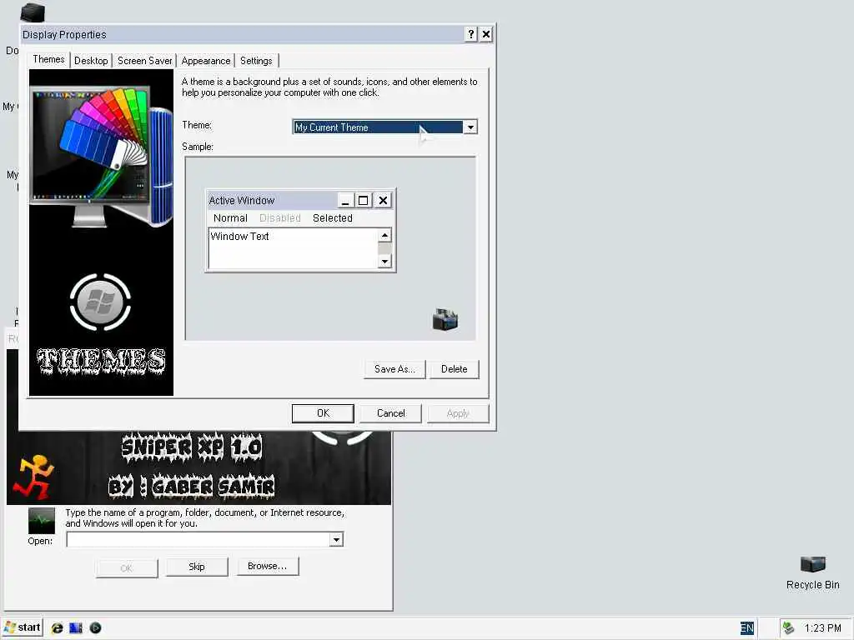The width and height of the screenshot is (854, 640).
Task: Click the disabled OK in Run dialog
Action: tap(127, 568)
